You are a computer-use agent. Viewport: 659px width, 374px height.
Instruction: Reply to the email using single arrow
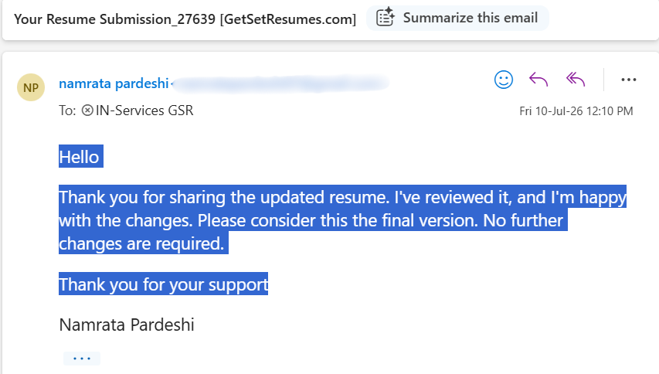pos(538,80)
